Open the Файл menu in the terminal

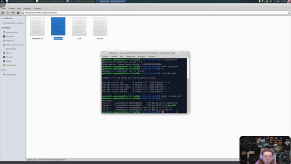[x=105, y=56]
